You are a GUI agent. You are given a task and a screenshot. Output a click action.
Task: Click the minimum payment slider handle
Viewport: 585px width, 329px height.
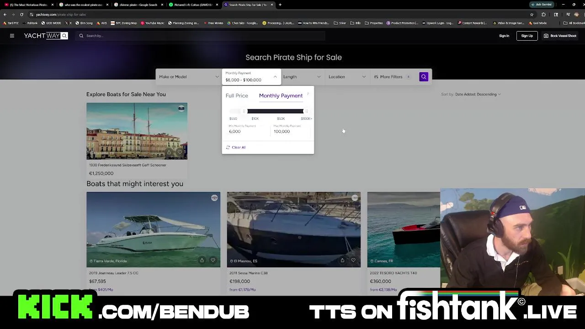[245, 111]
